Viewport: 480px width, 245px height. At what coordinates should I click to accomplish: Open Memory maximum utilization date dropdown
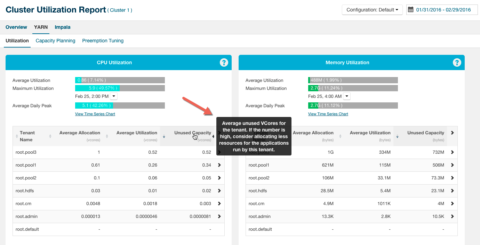tap(347, 96)
